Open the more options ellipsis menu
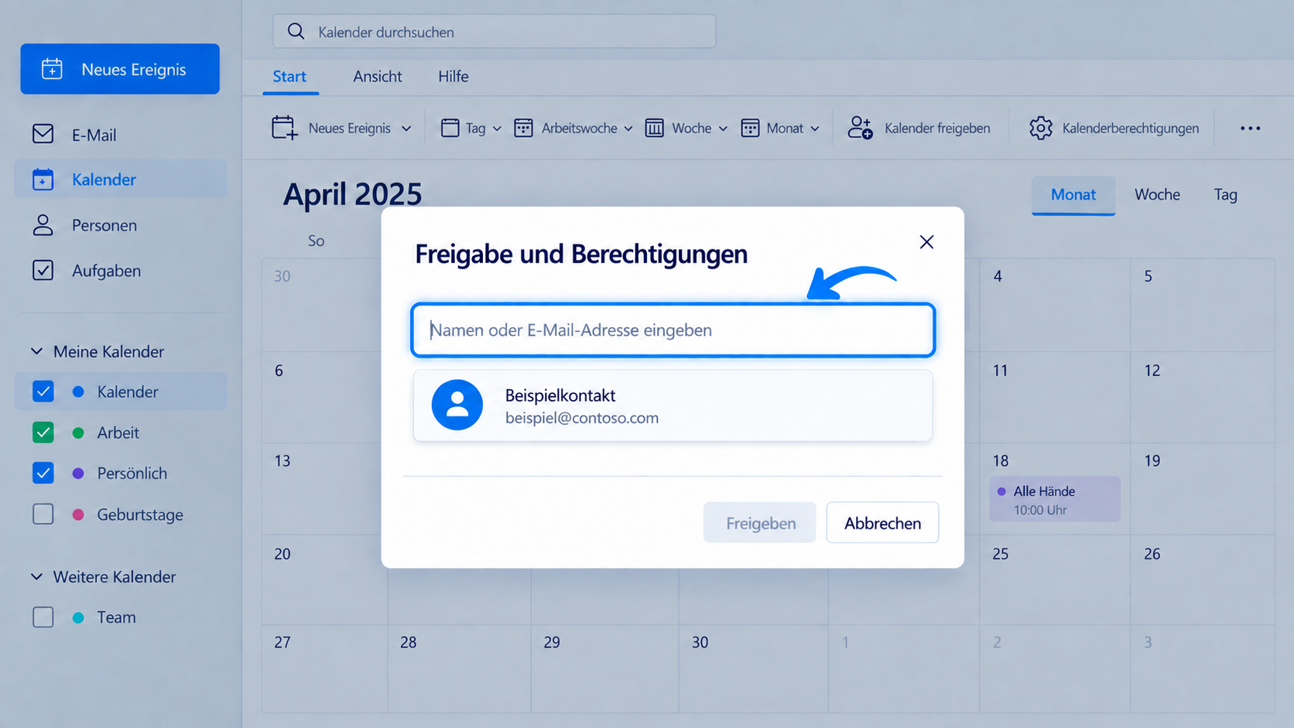1294x728 pixels. coord(1250,128)
